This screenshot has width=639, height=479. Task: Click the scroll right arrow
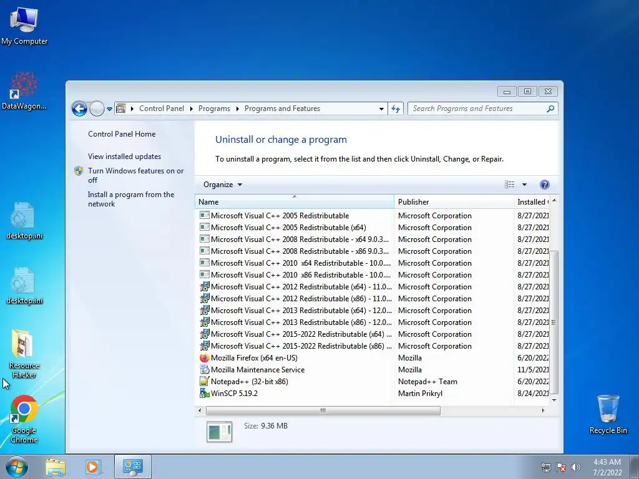tap(543, 410)
